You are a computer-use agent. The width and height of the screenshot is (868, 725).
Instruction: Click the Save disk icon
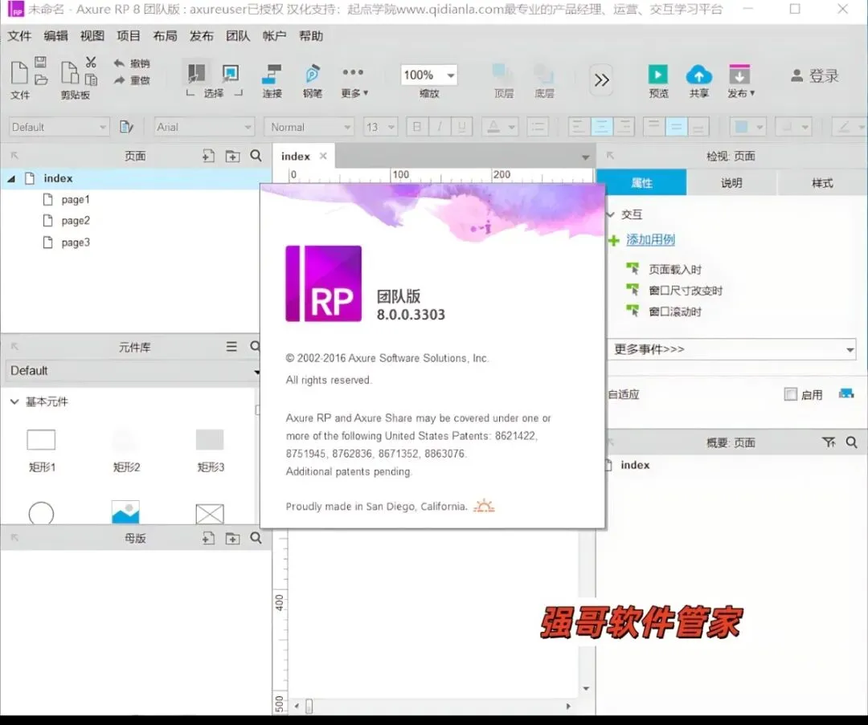(40, 63)
